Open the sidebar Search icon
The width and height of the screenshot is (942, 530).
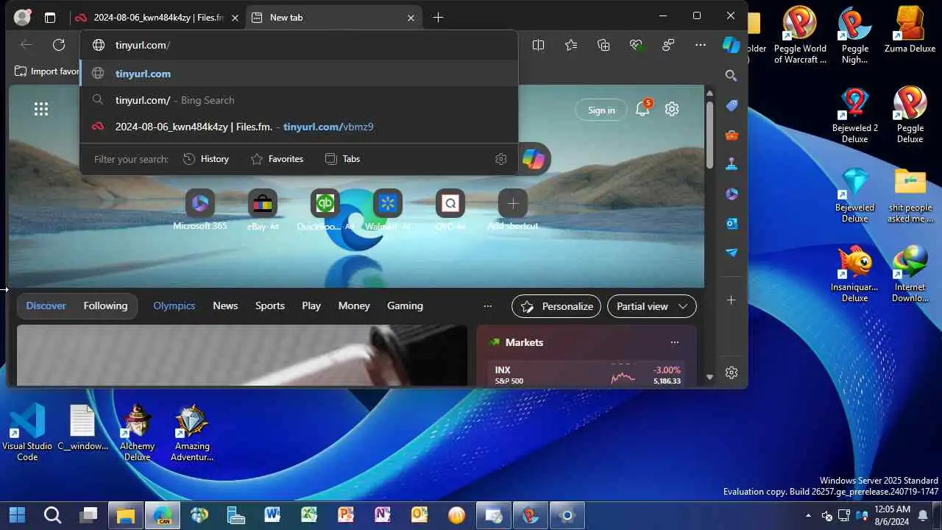tap(731, 75)
